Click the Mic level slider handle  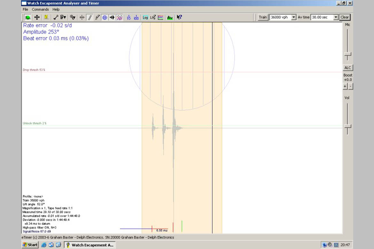point(347,55)
